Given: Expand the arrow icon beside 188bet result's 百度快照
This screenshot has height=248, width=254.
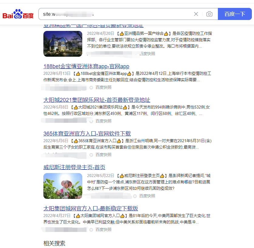Looking at the screenshot, I should tap(91, 88).
